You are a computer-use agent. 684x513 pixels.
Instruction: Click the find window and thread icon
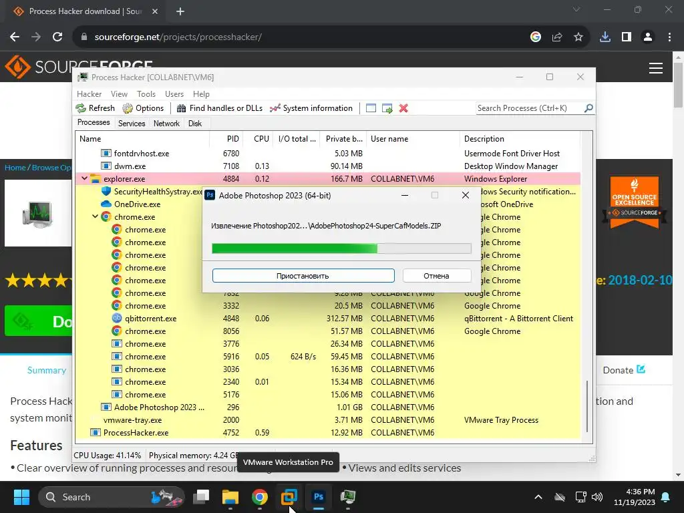(x=387, y=108)
